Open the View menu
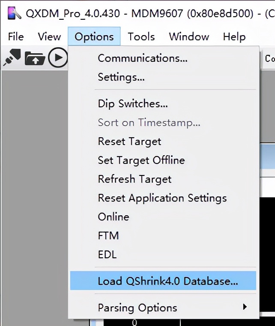The height and width of the screenshot is (326, 275). point(49,37)
